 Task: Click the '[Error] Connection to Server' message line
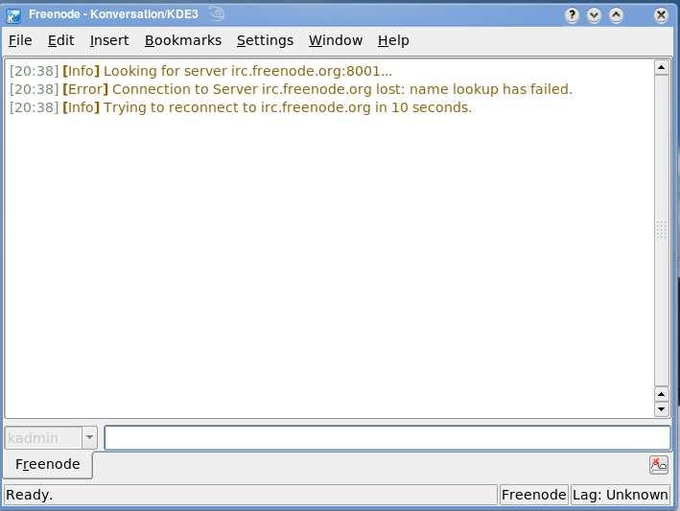(x=291, y=89)
